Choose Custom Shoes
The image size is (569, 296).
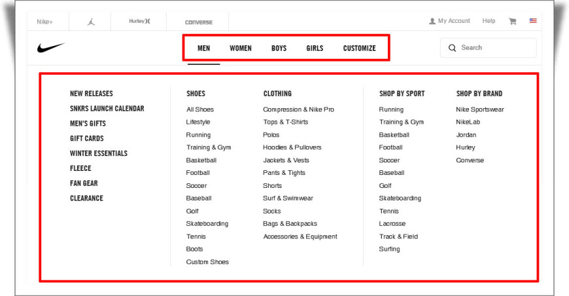click(207, 262)
